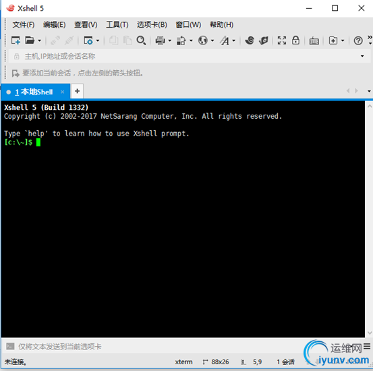This screenshot has height=371, width=373.
Task: Open help question mark icon
Action: [x=358, y=40]
